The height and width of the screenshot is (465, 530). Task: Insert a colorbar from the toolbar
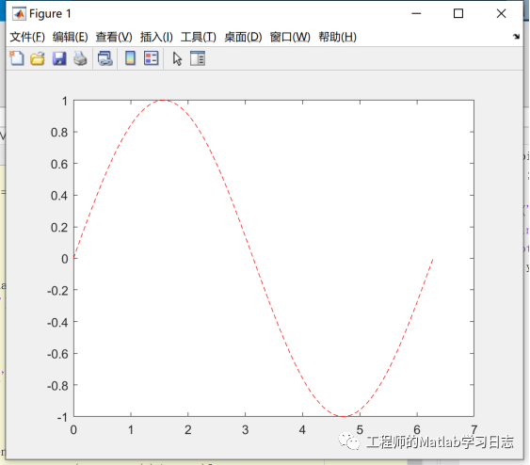click(x=130, y=58)
